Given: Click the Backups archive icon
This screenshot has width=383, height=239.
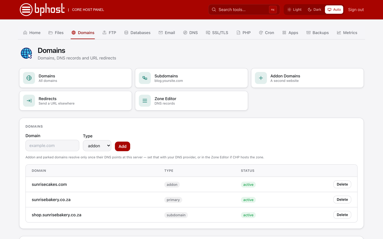Looking at the screenshot, I should 308,33.
